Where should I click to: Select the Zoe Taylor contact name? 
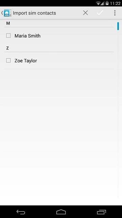pos(26,61)
